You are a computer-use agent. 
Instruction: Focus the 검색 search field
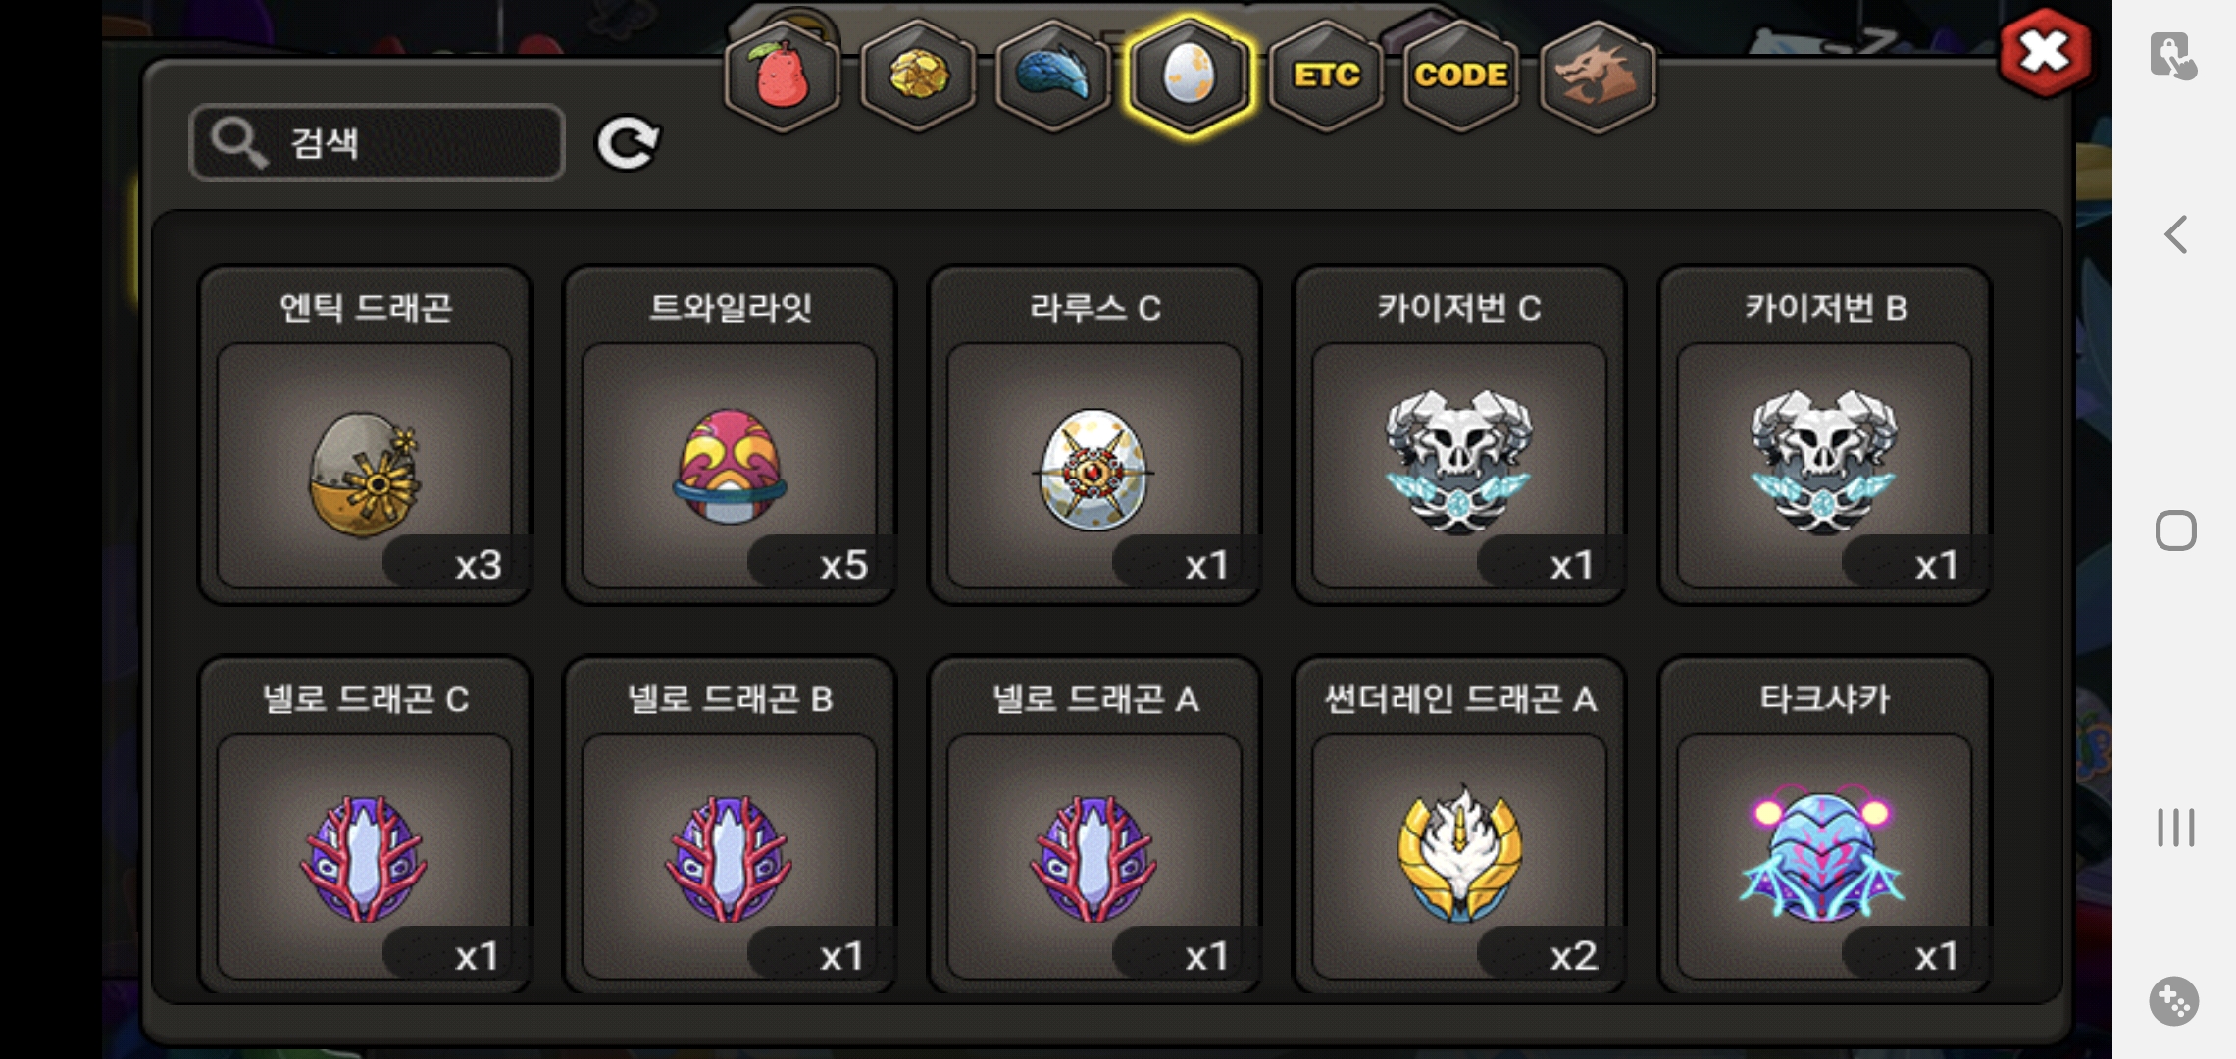click(x=377, y=143)
